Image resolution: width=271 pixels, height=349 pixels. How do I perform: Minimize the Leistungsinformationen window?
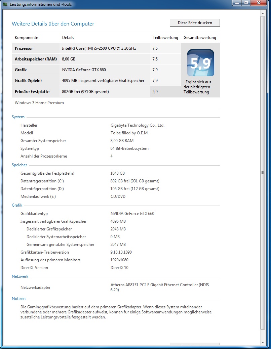[x=237, y=3]
